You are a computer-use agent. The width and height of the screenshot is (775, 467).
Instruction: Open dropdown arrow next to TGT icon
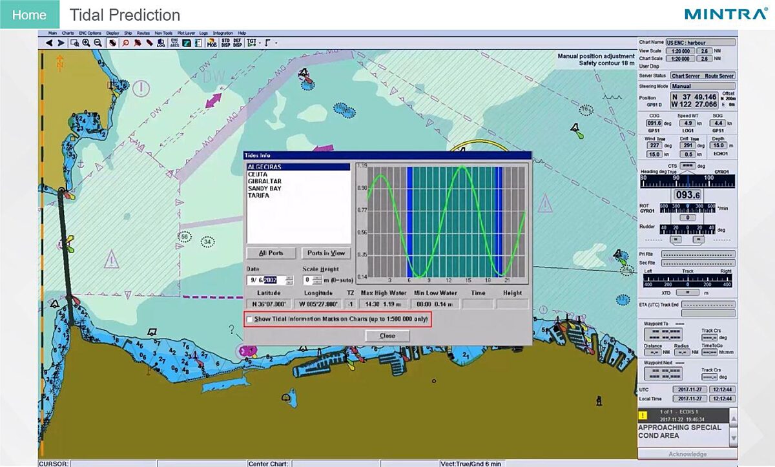260,43
